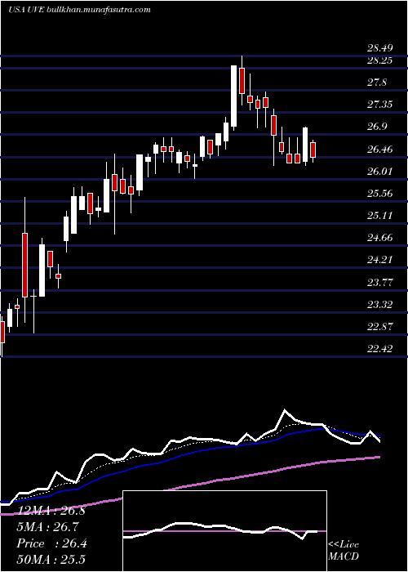
Task: Click inside the MACD inset chart
Action: [x=224, y=531]
